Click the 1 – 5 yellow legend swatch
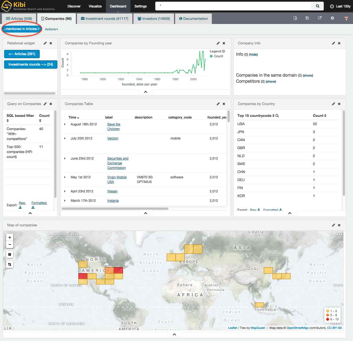 (328, 311)
